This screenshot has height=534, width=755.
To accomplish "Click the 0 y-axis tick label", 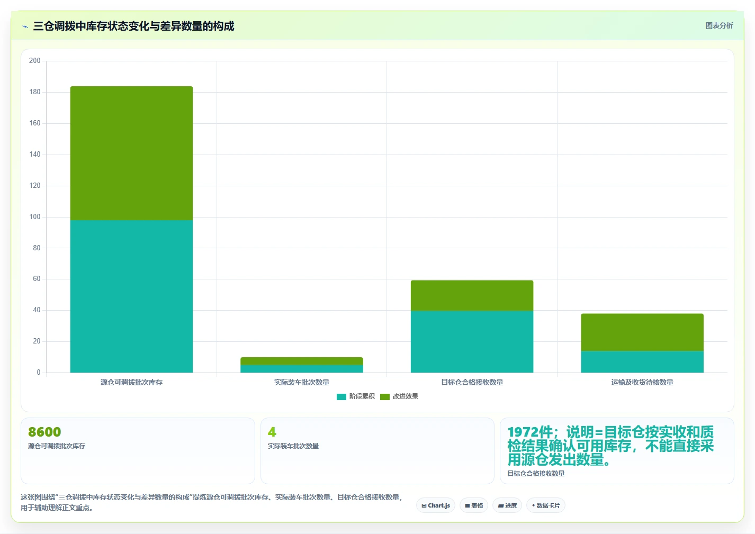I will [x=38, y=373].
